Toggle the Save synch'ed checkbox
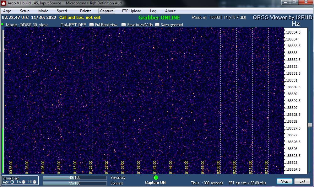This screenshot has width=314, height=187. click(157, 24)
